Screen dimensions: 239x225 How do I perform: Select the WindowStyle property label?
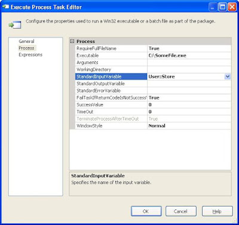(90, 126)
